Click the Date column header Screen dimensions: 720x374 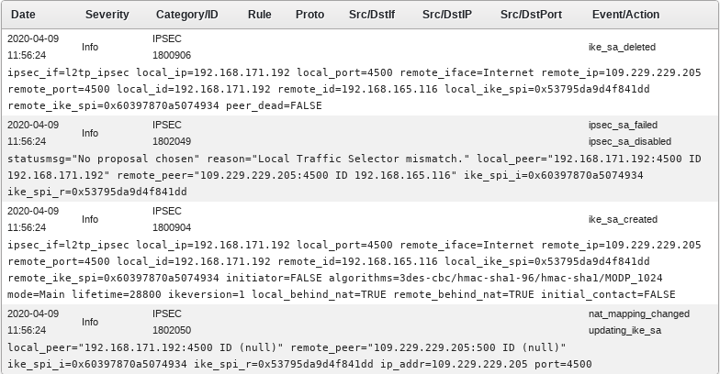pyautogui.click(x=23, y=15)
